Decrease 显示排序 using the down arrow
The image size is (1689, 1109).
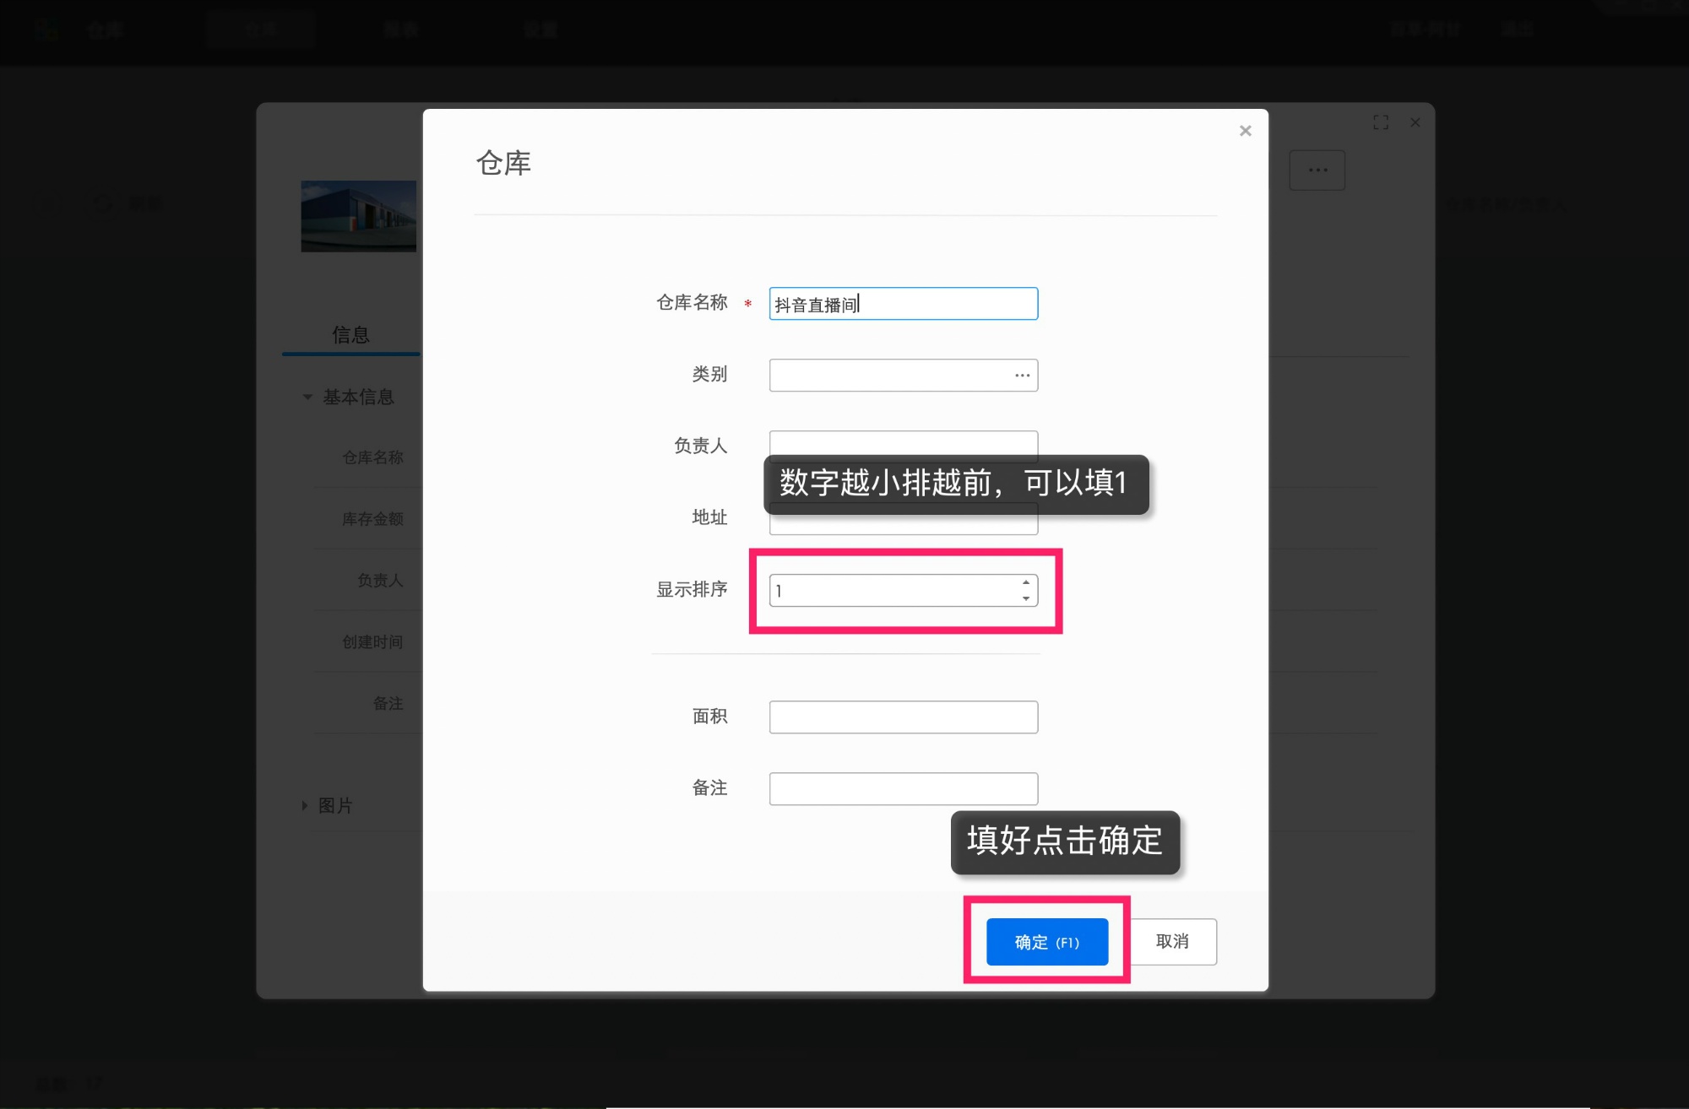1024,599
